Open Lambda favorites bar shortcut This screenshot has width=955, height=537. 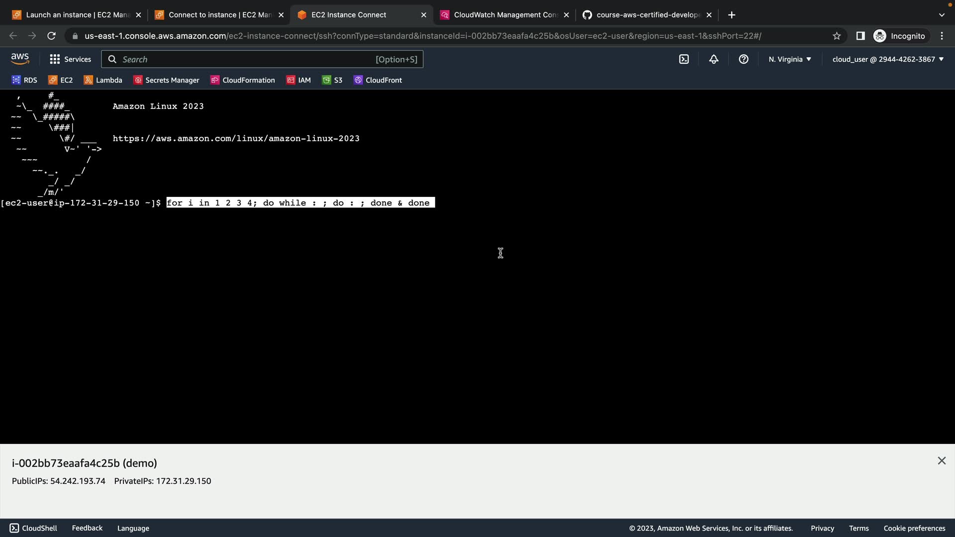click(103, 80)
